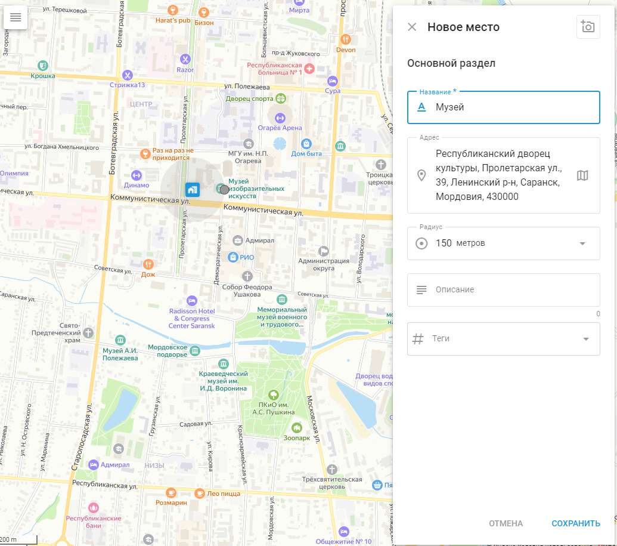The width and height of the screenshot is (617, 546).
Task: Click the location pin icon in the Адрес field
Action: pos(421,175)
